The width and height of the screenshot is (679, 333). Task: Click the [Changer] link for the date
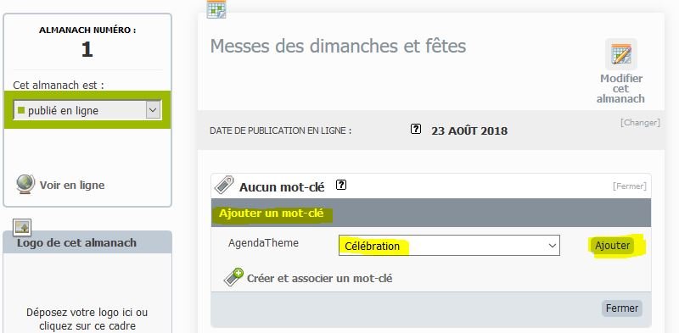[x=640, y=123]
